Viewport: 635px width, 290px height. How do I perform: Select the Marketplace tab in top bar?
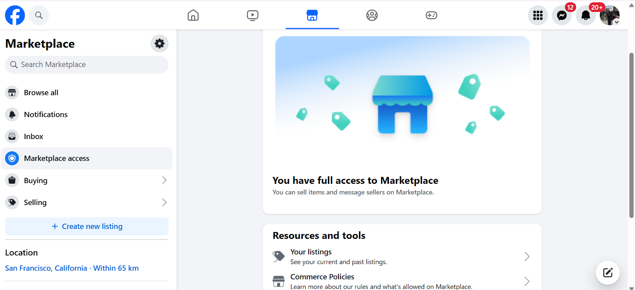pyautogui.click(x=312, y=15)
